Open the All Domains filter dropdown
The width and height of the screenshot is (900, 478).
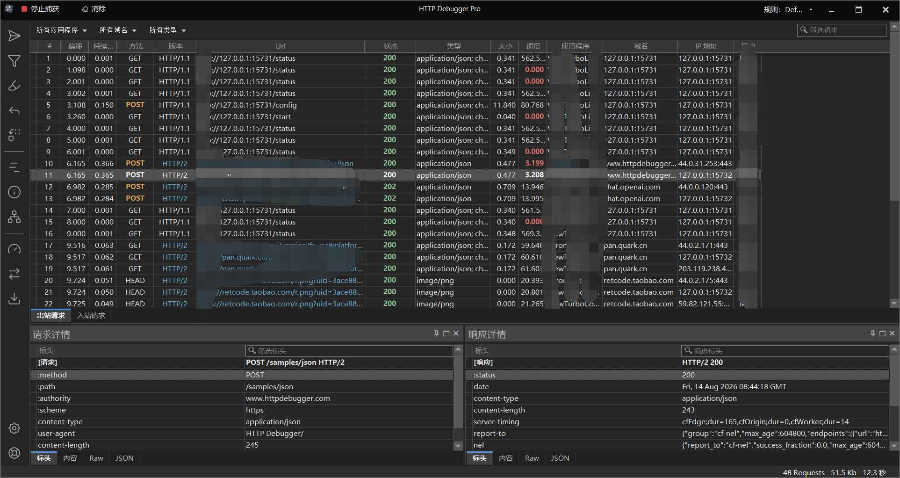[x=118, y=30]
